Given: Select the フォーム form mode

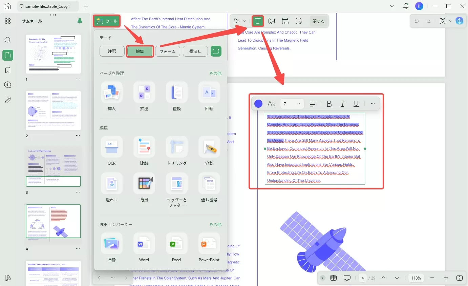Looking at the screenshot, I should click(168, 52).
